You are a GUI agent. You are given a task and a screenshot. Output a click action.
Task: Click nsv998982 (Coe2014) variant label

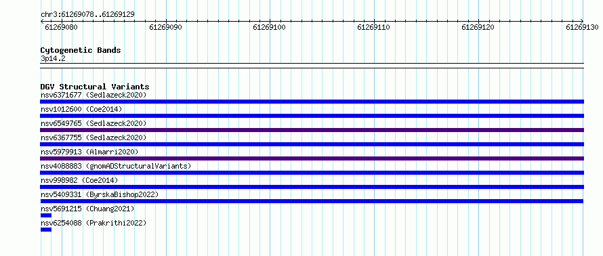tap(79, 180)
